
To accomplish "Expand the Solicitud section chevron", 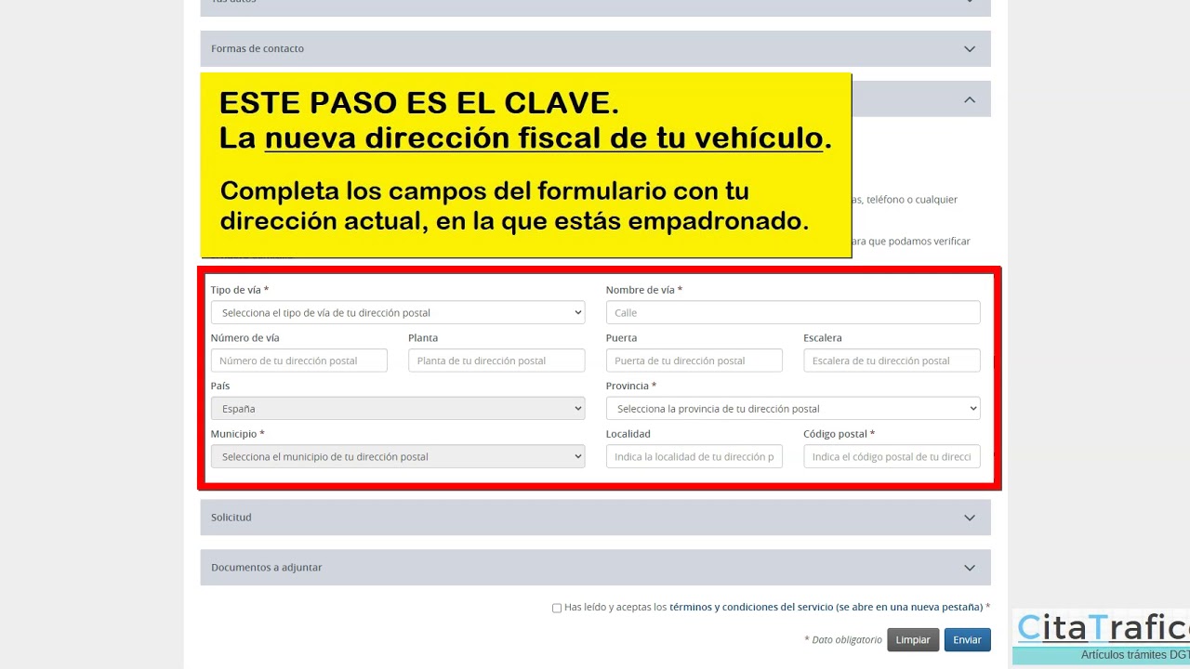I will click(x=969, y=518).
